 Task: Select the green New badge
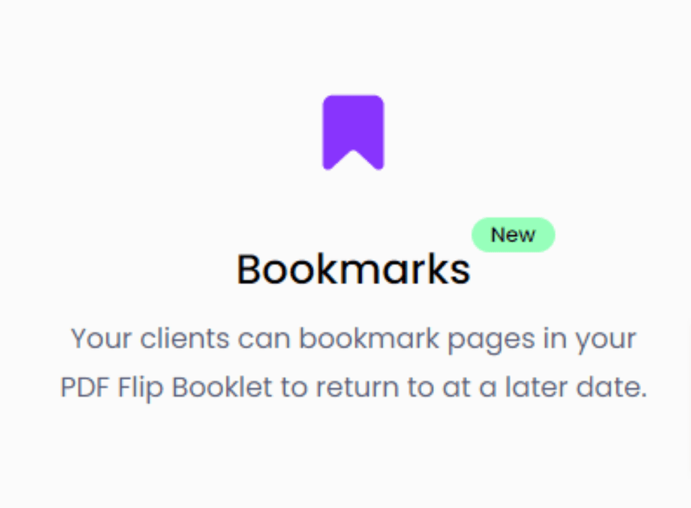point(513,234)
